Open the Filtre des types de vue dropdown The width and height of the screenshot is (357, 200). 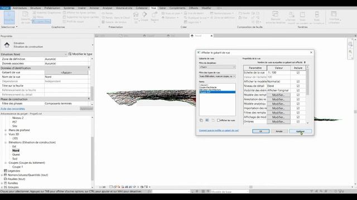tap(217, 77)
